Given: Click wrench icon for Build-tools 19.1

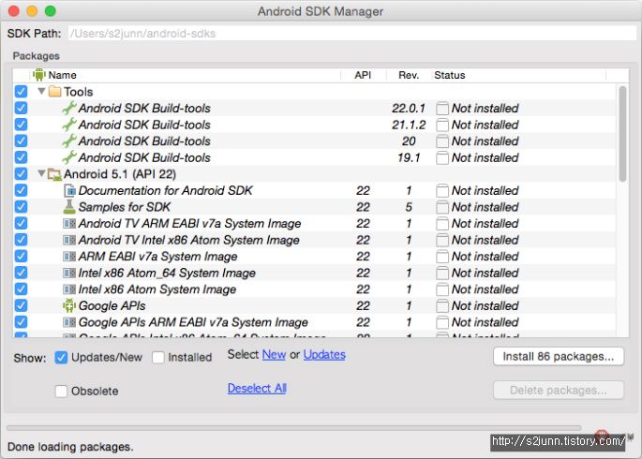Looking at the screenshot, I should click(69, 157).
